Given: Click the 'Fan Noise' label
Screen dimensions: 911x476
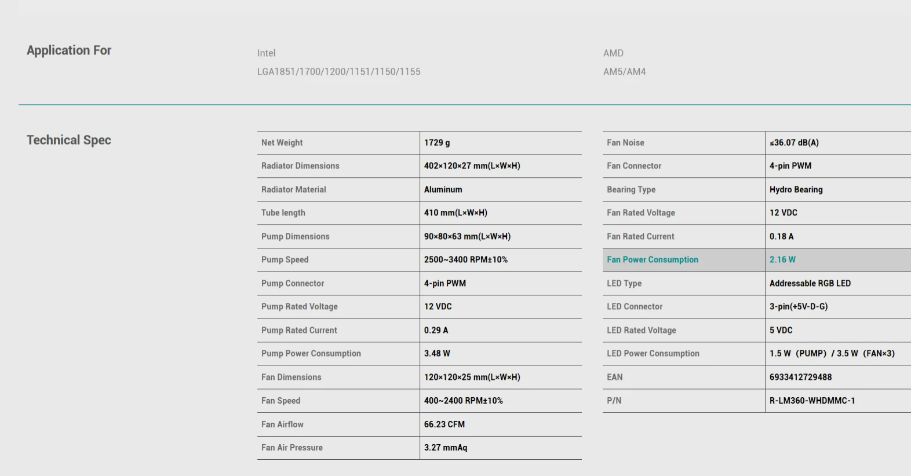Looking at the screenshot, I should pos(625,142).
